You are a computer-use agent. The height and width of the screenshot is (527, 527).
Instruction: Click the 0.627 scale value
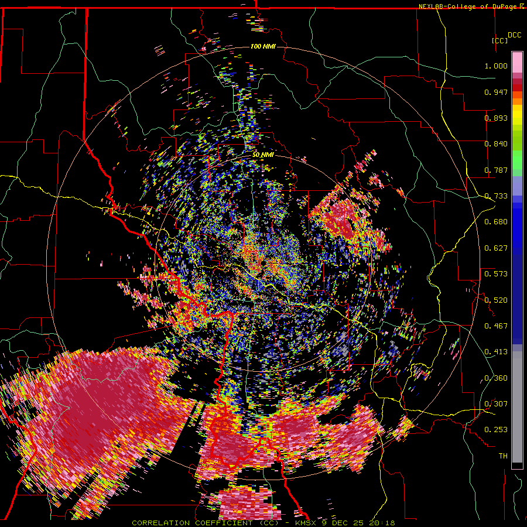point(496,248)
